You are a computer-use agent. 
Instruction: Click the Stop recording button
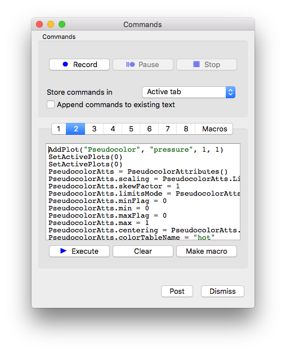click(x=207, y=65)
